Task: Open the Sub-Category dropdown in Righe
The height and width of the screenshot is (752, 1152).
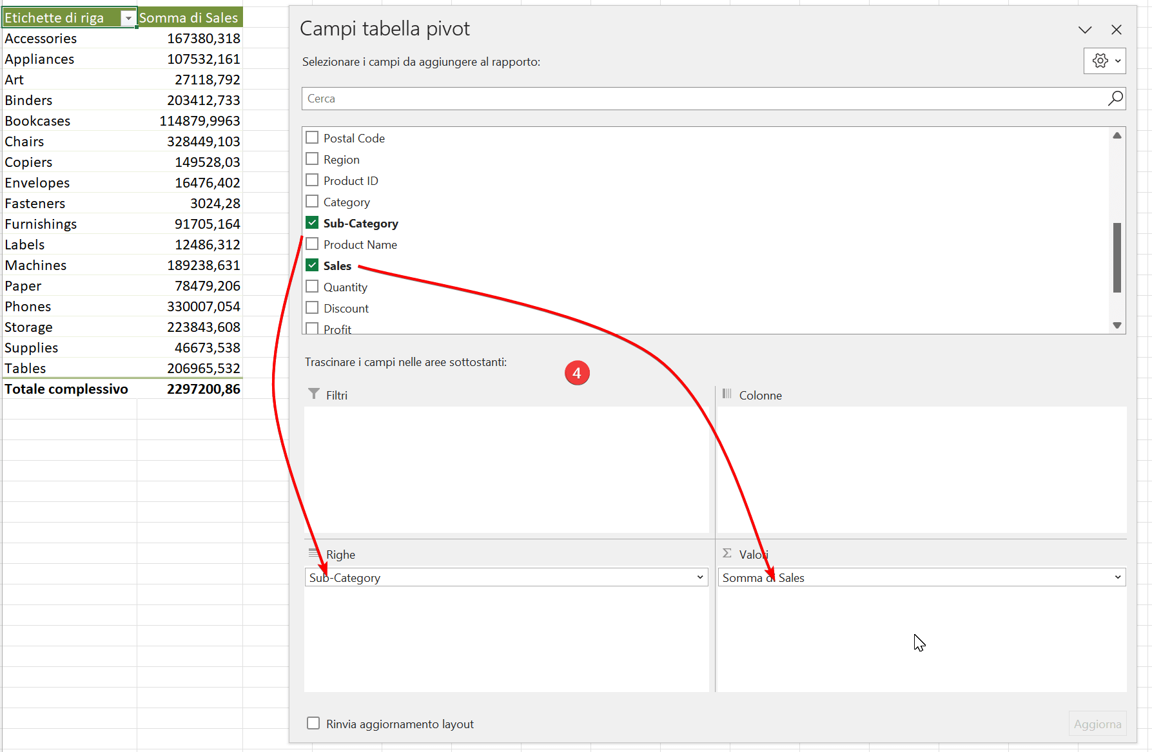Action: point(700,577)
